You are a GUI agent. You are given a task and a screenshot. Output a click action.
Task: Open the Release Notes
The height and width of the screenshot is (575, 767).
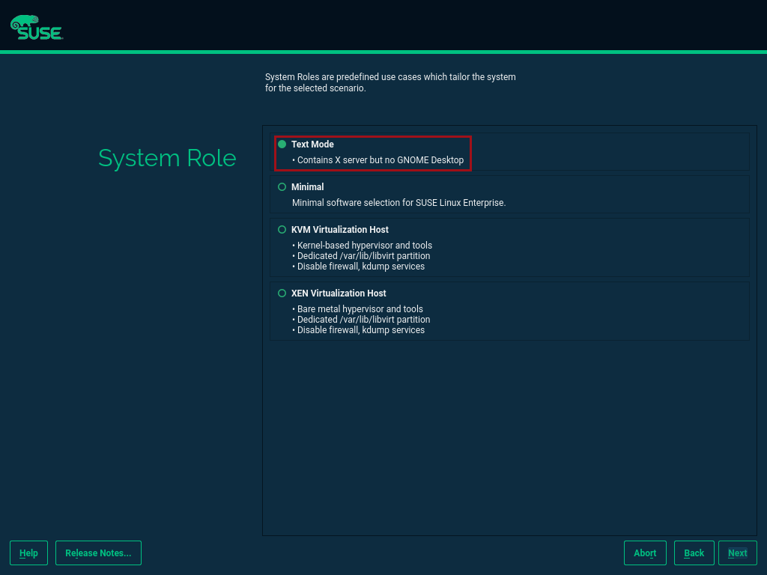(98, 553)
